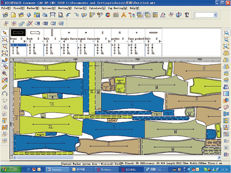
Task: Click the taskbar clock
Action: click(225, 169)
